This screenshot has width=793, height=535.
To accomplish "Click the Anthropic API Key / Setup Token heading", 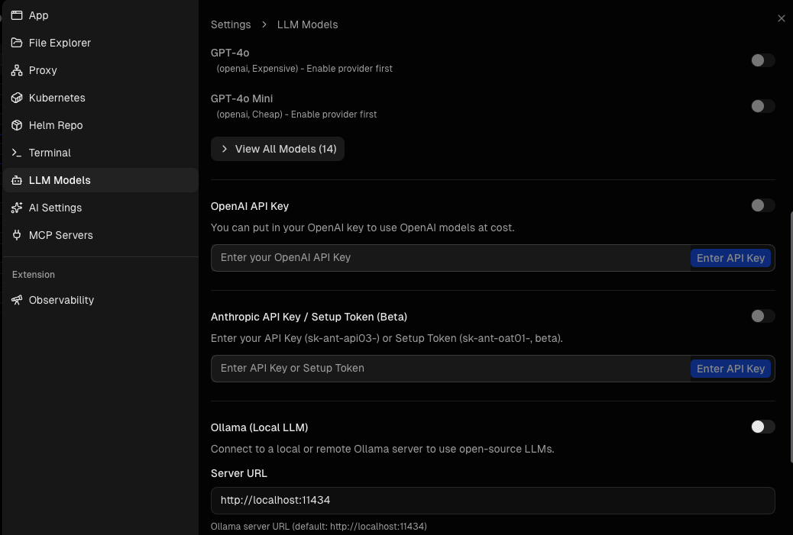I will click(x=309, y=317).
